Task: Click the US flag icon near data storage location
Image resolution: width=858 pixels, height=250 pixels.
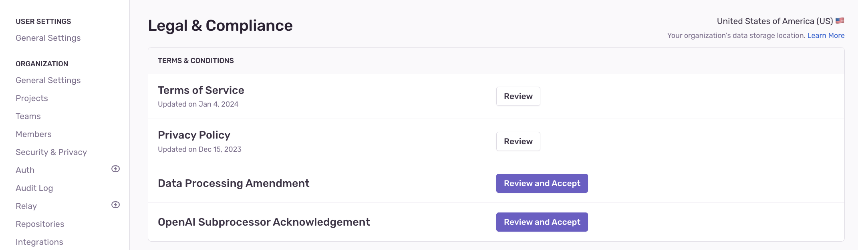Action: pos(840,20)
